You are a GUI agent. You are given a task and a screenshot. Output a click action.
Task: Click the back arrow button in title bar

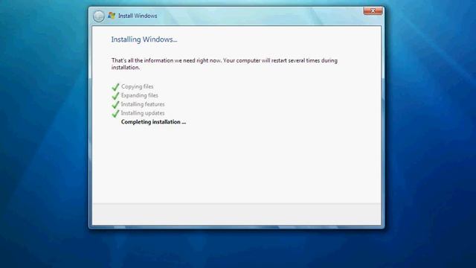[99, 16]
